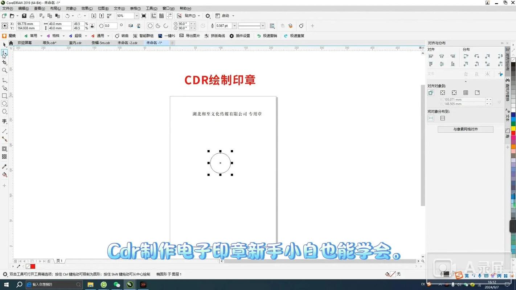Select the Polygon tool

click(5, 111)
